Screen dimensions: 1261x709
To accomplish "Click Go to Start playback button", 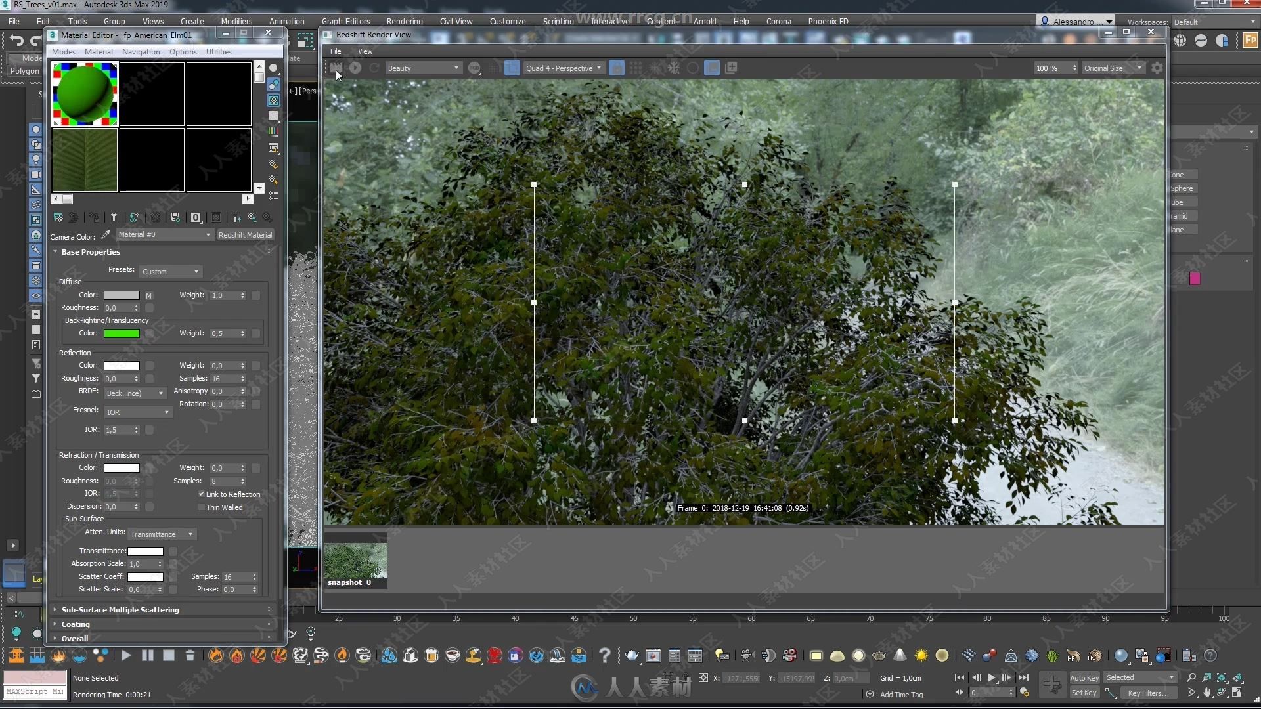I will coord(960,677).
